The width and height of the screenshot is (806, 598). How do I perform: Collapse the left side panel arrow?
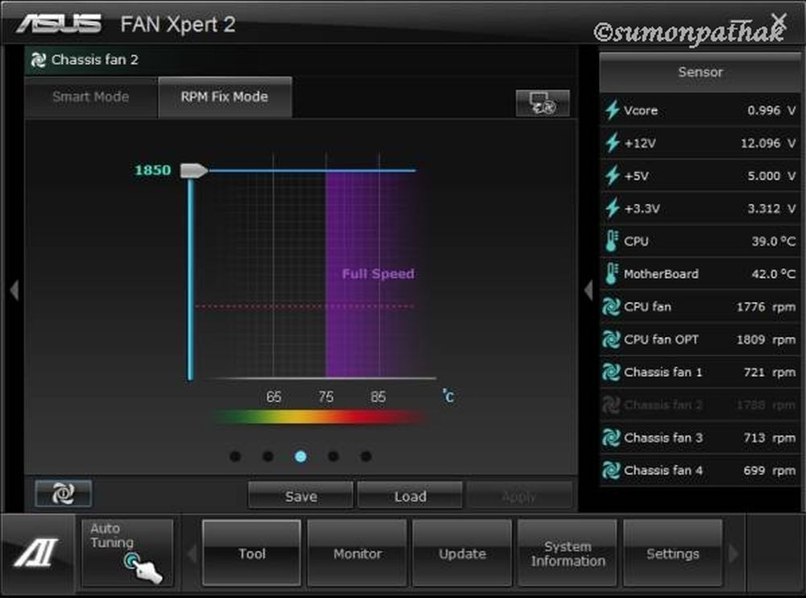click(x=14, y=290)
